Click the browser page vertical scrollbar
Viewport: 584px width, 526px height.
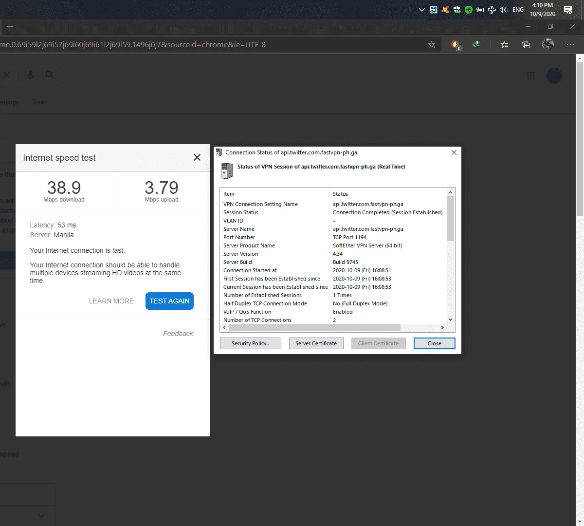pos(580,139)
